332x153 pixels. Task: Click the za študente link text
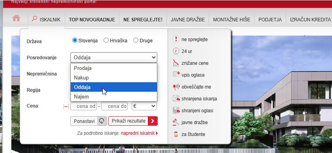[193, 134]
